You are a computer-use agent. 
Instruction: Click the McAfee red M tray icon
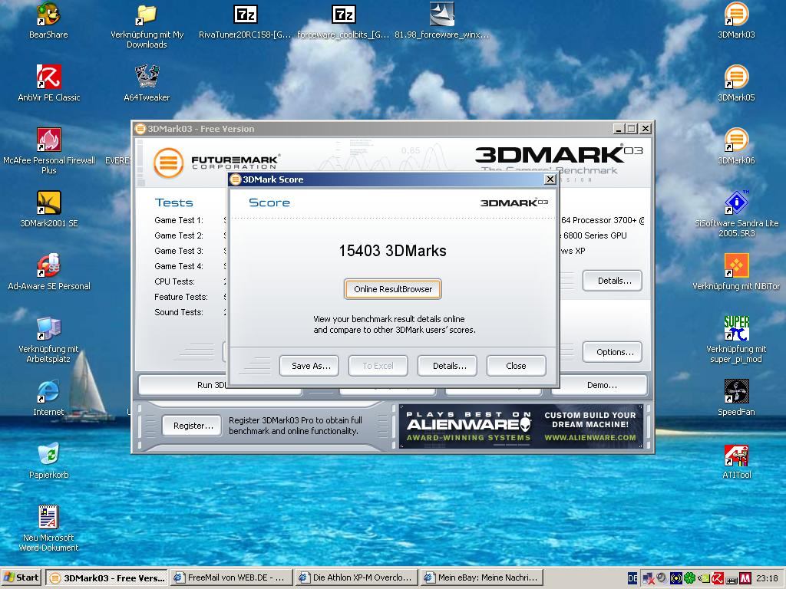point(745,578)
